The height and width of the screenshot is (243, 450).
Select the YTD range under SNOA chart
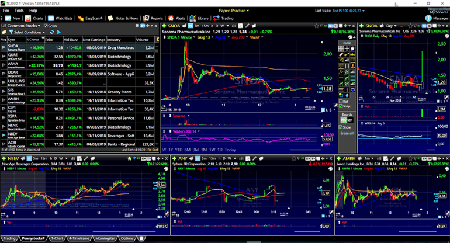pyautogui.click(x=179, y=150)
